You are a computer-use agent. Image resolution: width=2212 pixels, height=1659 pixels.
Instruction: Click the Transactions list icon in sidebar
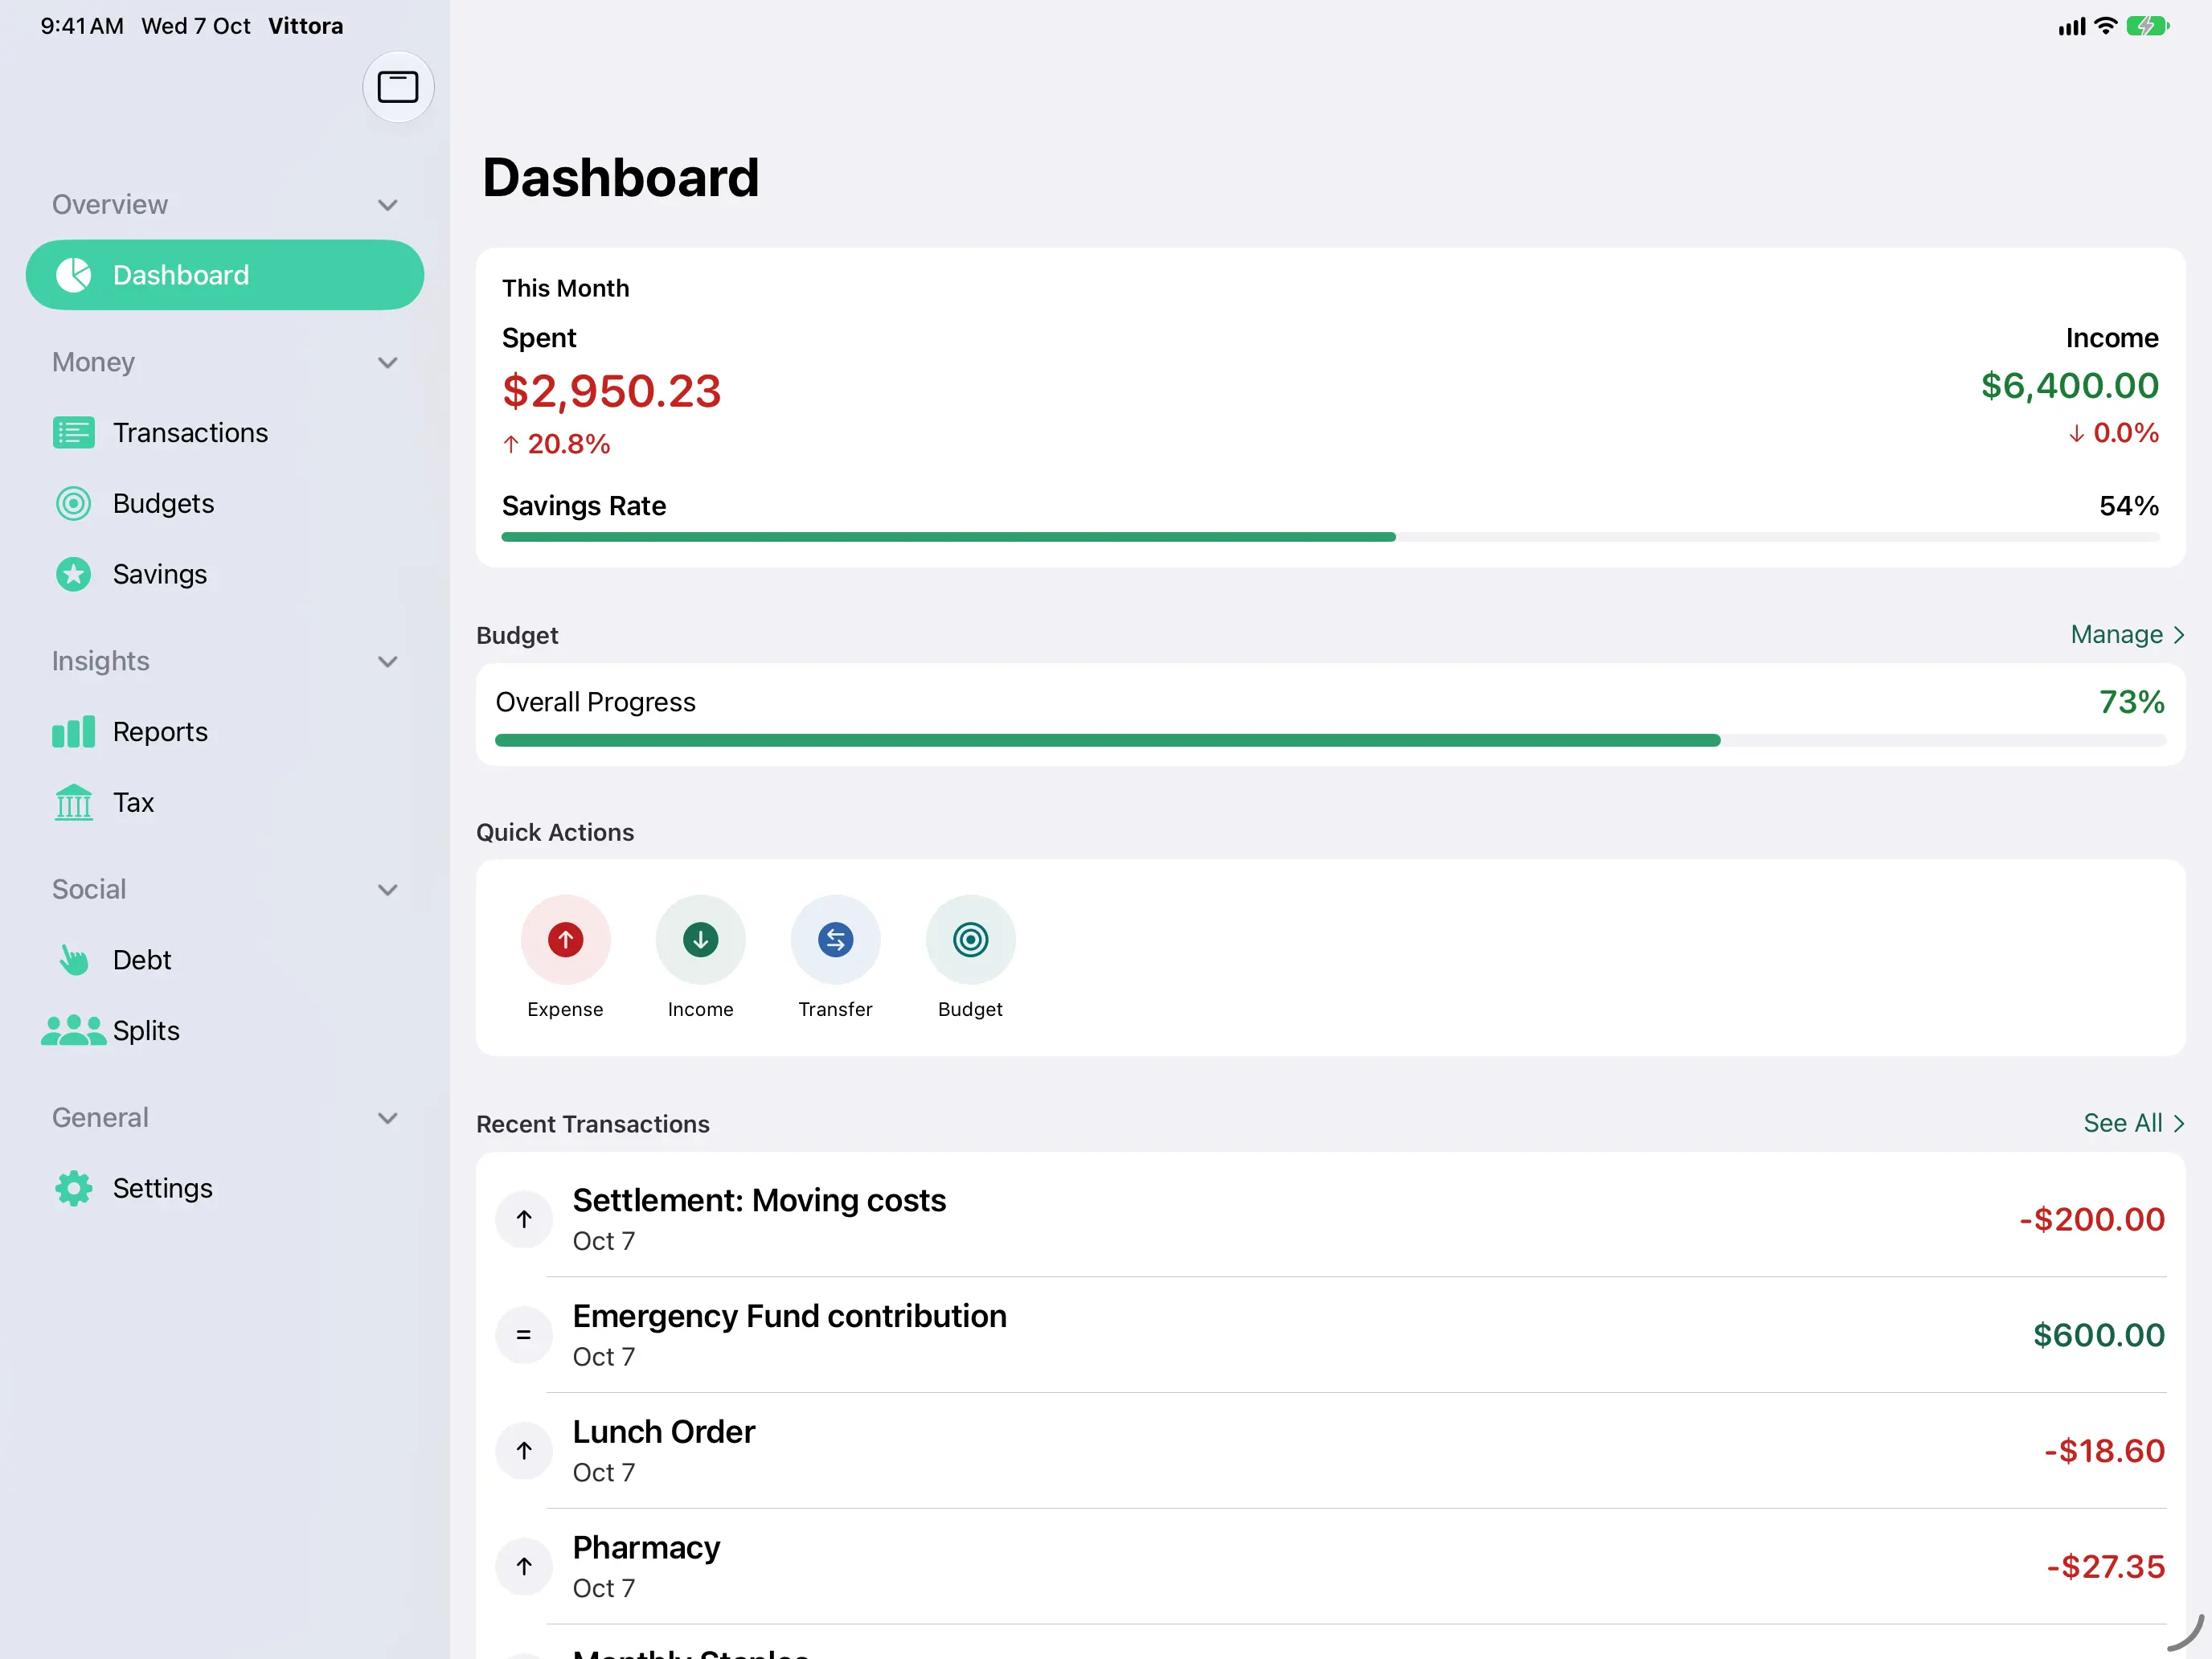(x=73, y=433)
